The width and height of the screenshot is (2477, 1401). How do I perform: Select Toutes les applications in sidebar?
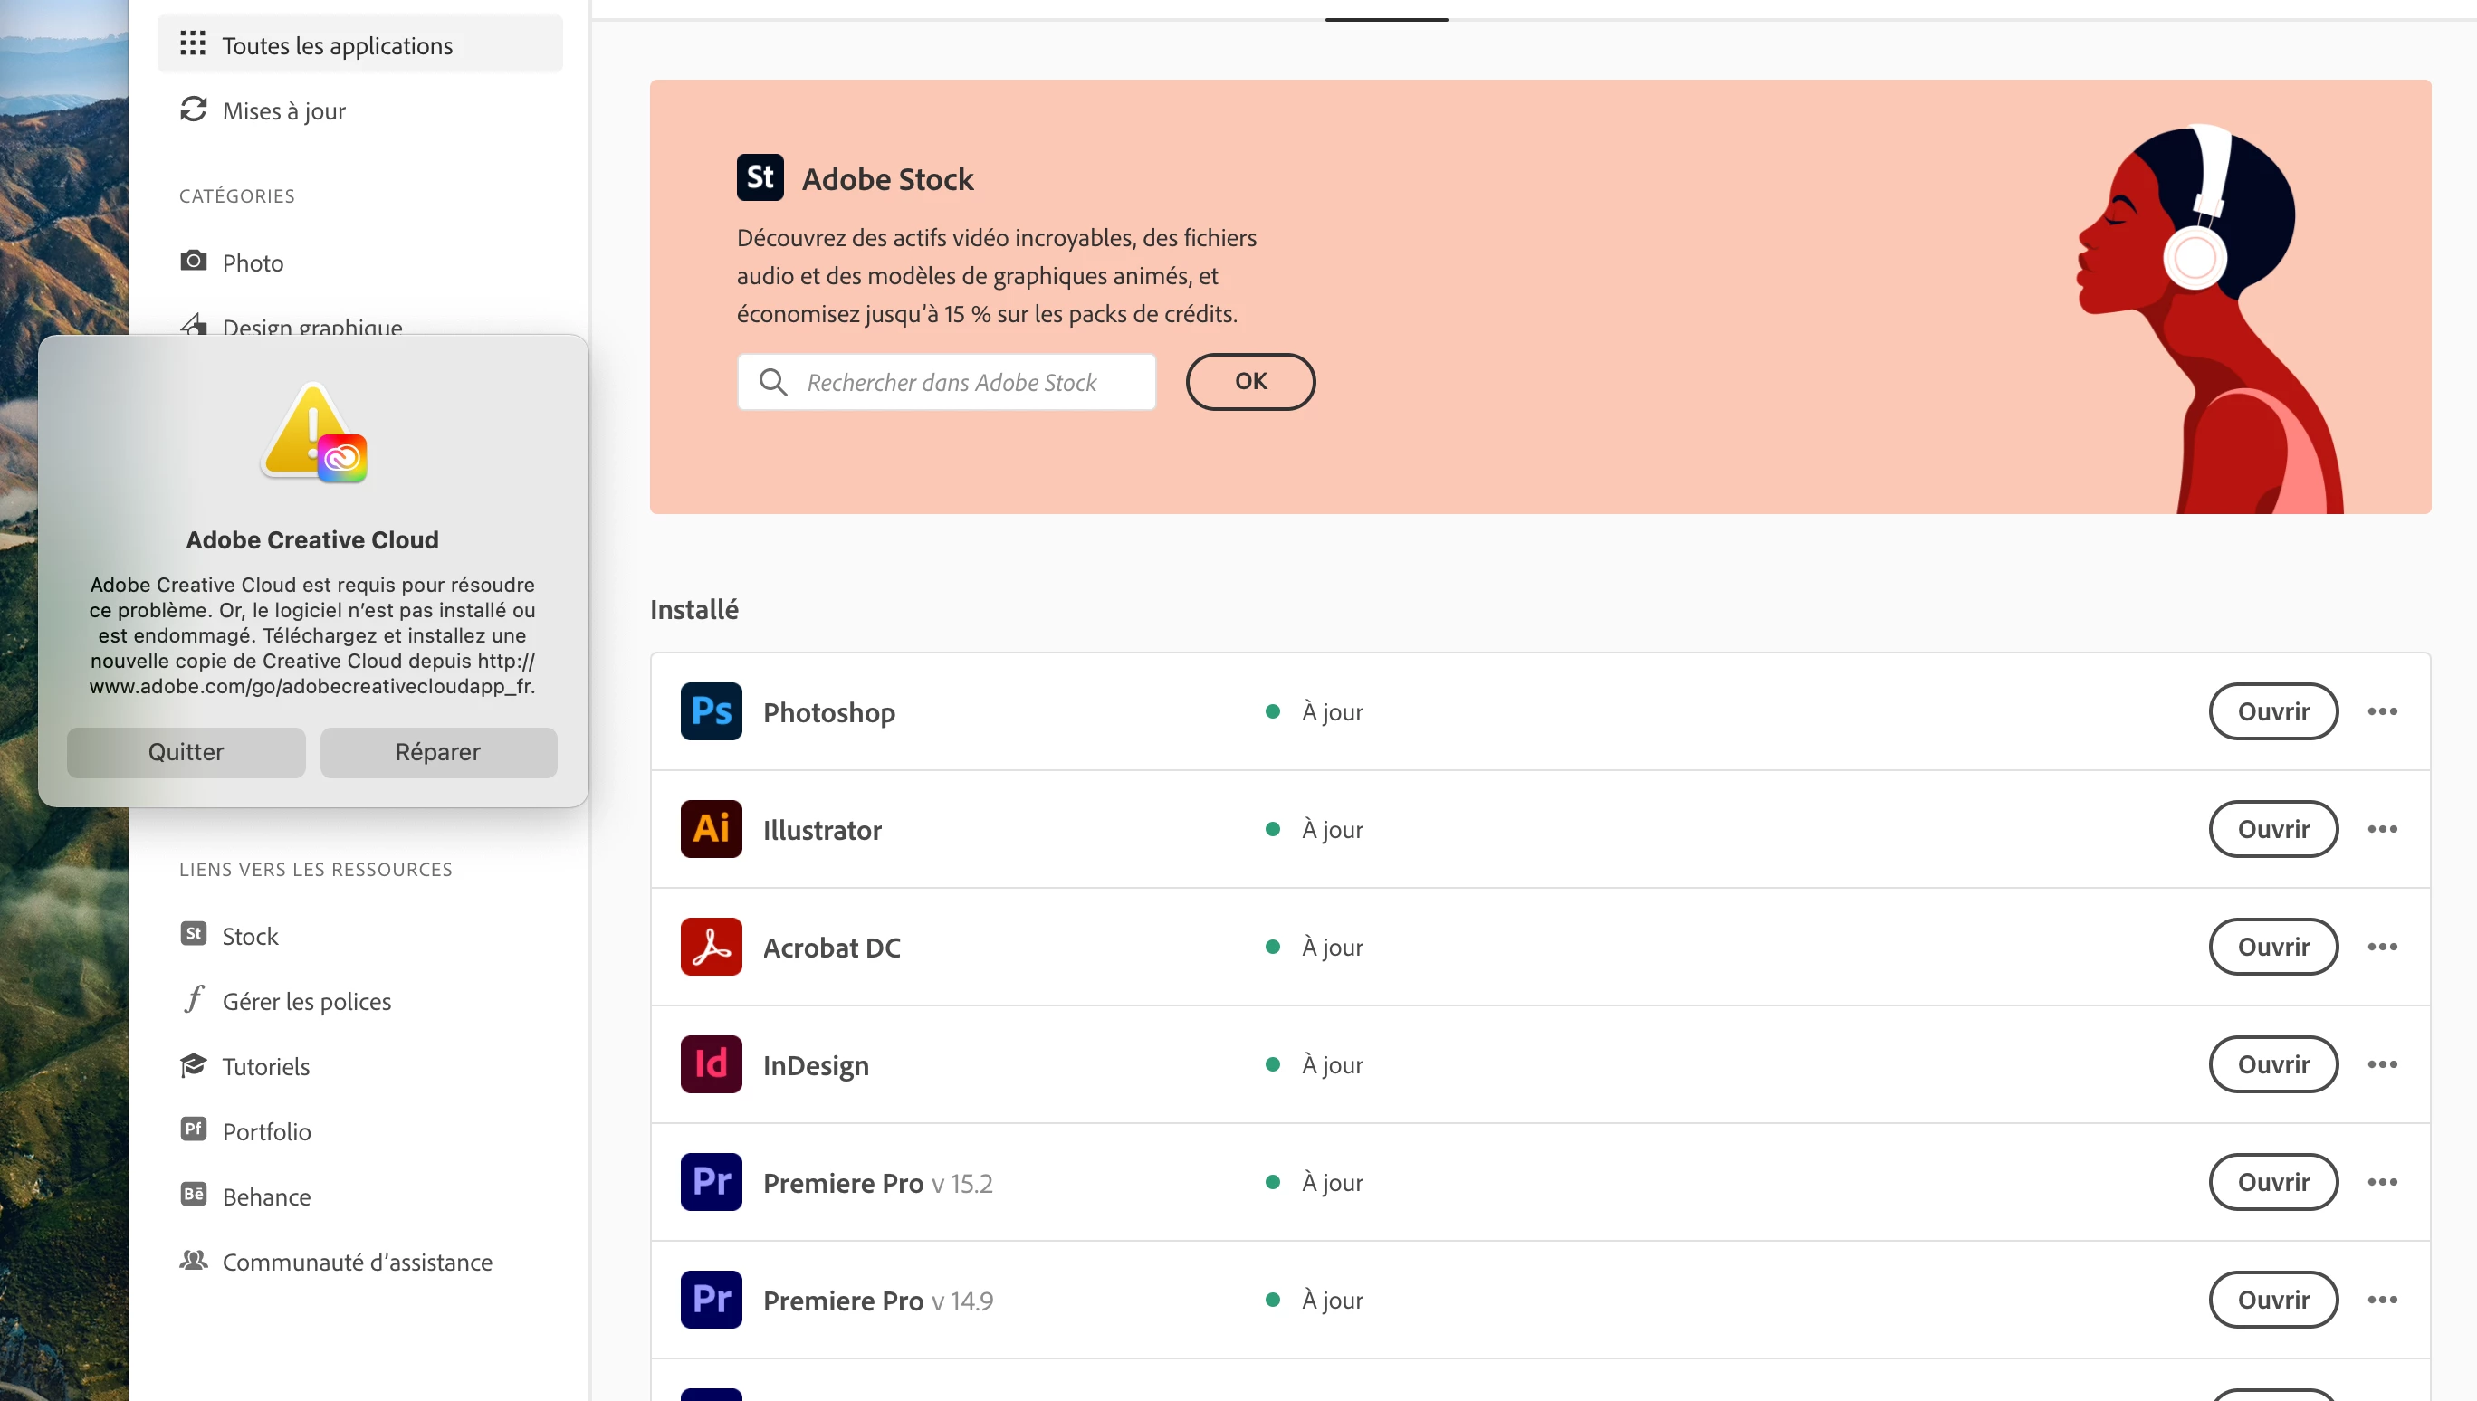[x=337, y=45]
